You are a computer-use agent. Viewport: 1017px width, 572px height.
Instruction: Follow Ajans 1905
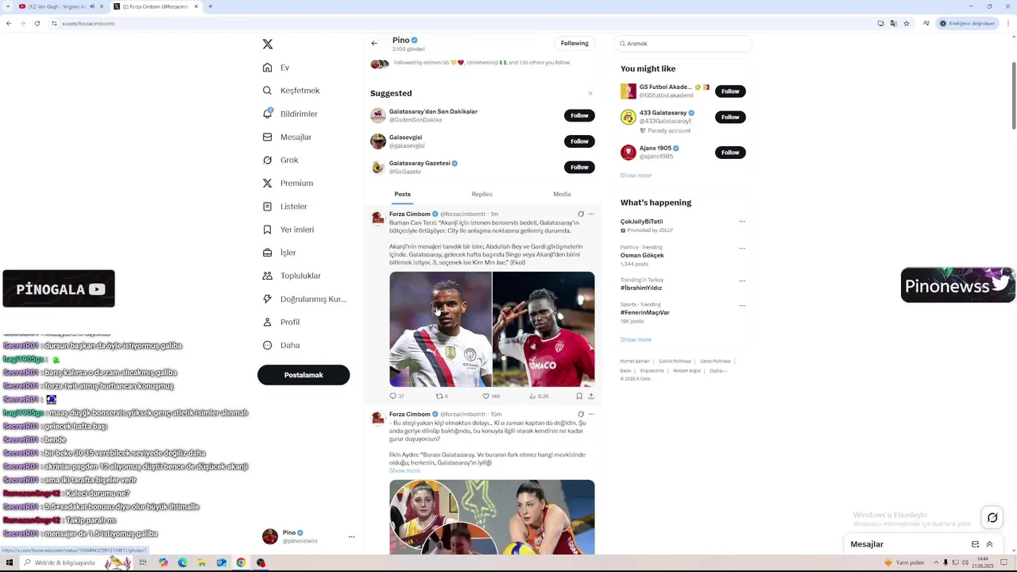(730, 153)
